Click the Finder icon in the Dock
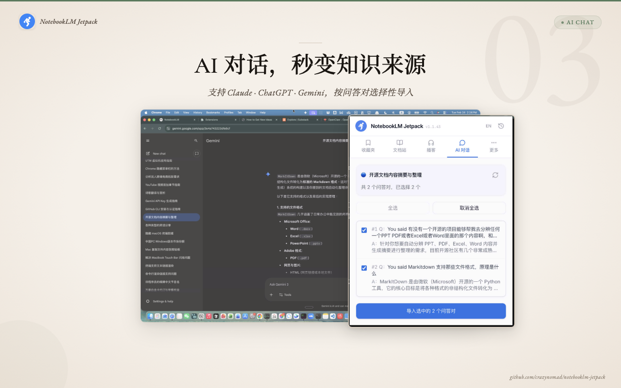The width and height of the screenshot is (621, 388). pos(150,316)
